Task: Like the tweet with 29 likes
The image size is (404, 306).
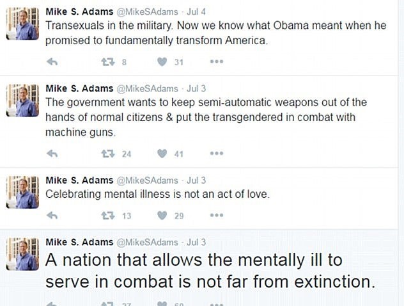Action: (x=162, y=216)
